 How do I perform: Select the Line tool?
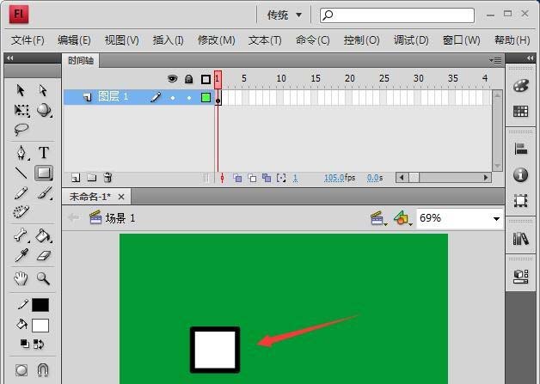[21, 173]
